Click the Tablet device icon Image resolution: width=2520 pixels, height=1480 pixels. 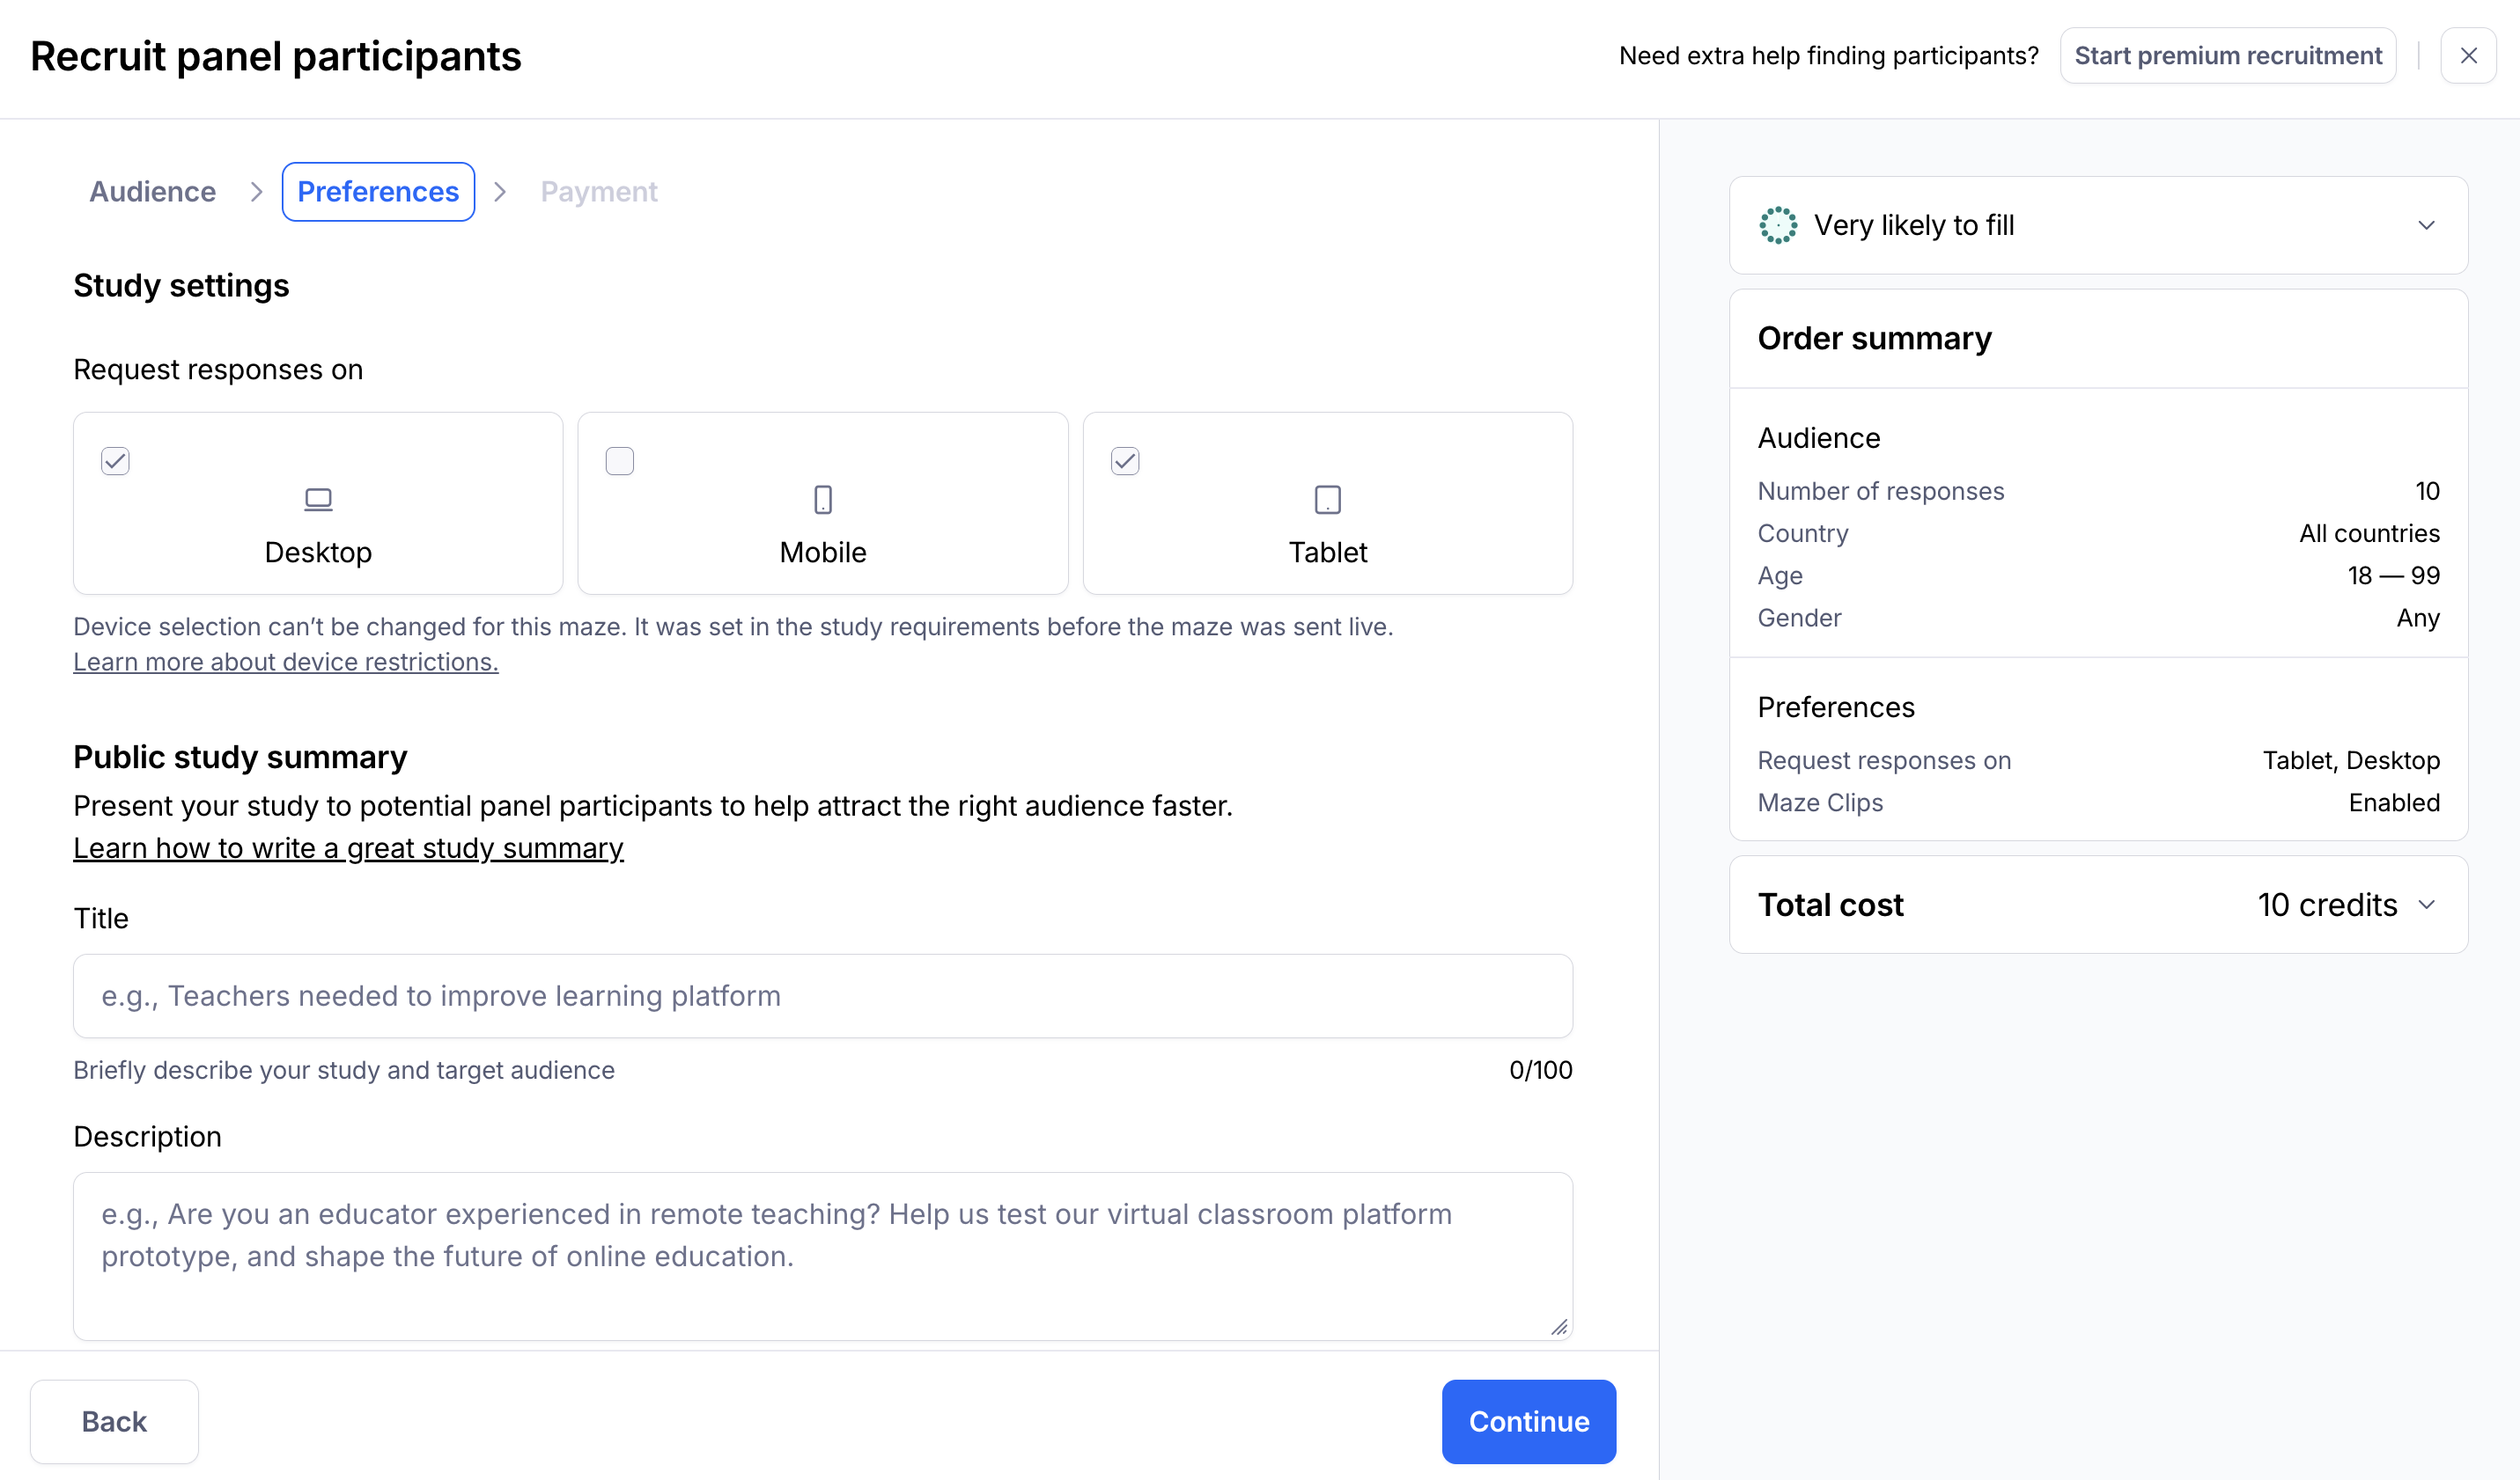point(1327,500)
